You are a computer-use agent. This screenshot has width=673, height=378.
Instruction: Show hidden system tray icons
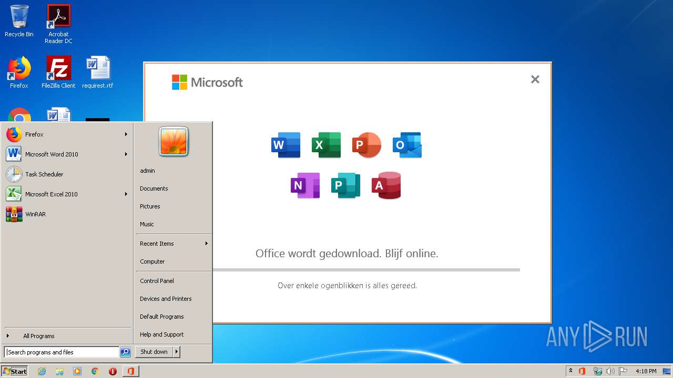click(570, 371)
